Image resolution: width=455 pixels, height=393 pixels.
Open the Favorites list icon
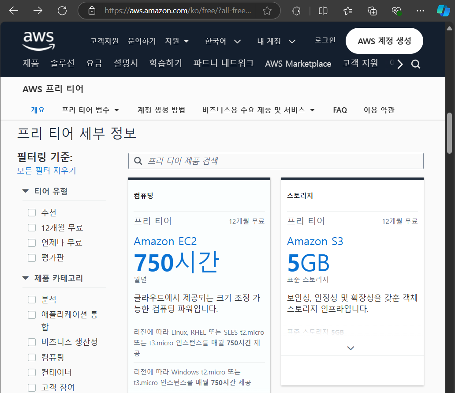[347, 11]
